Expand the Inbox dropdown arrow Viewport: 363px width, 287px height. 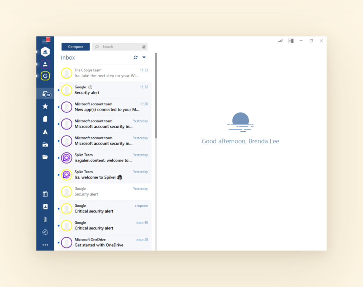(144, 57)
